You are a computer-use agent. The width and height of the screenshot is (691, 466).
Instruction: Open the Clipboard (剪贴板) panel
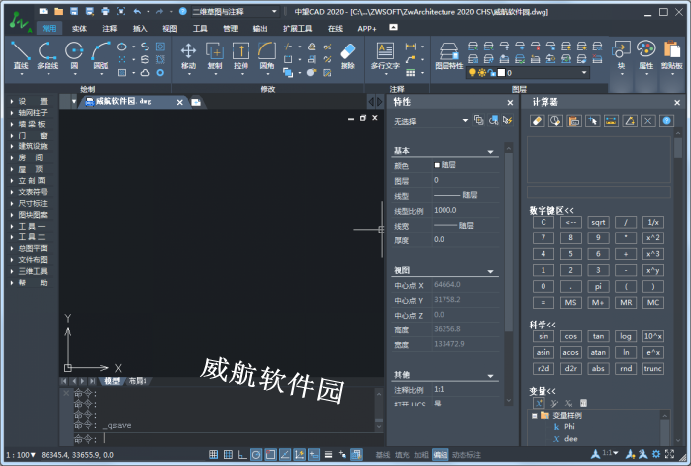click(x=671, y=55)
